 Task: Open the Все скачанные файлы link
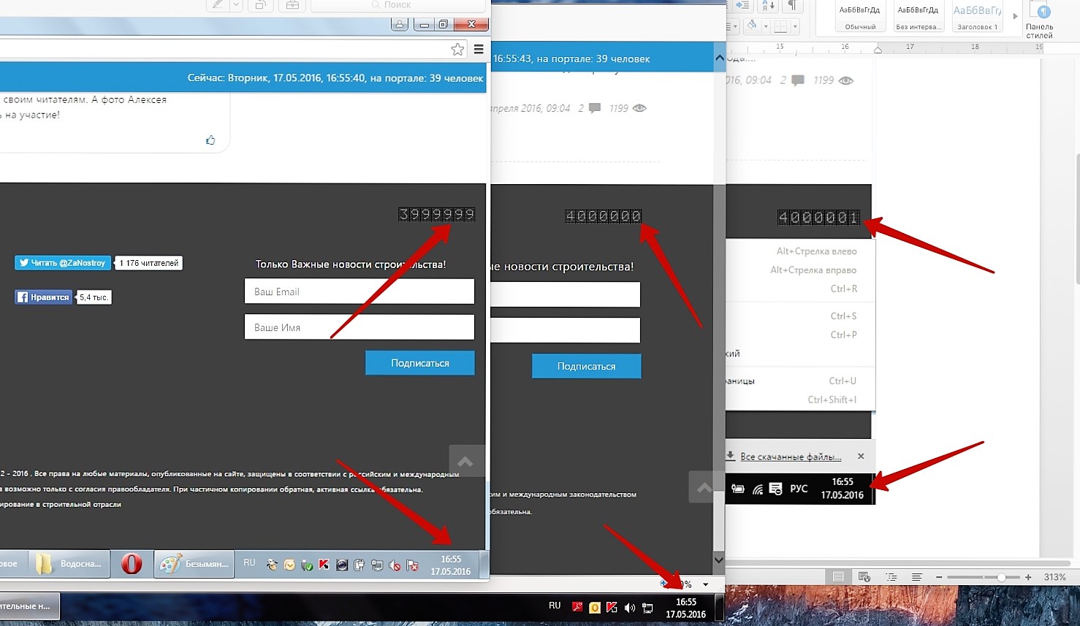click(790, 457)
